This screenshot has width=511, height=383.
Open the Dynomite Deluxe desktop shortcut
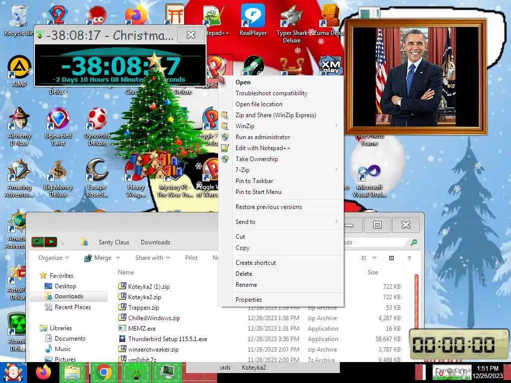click(97, 126)
